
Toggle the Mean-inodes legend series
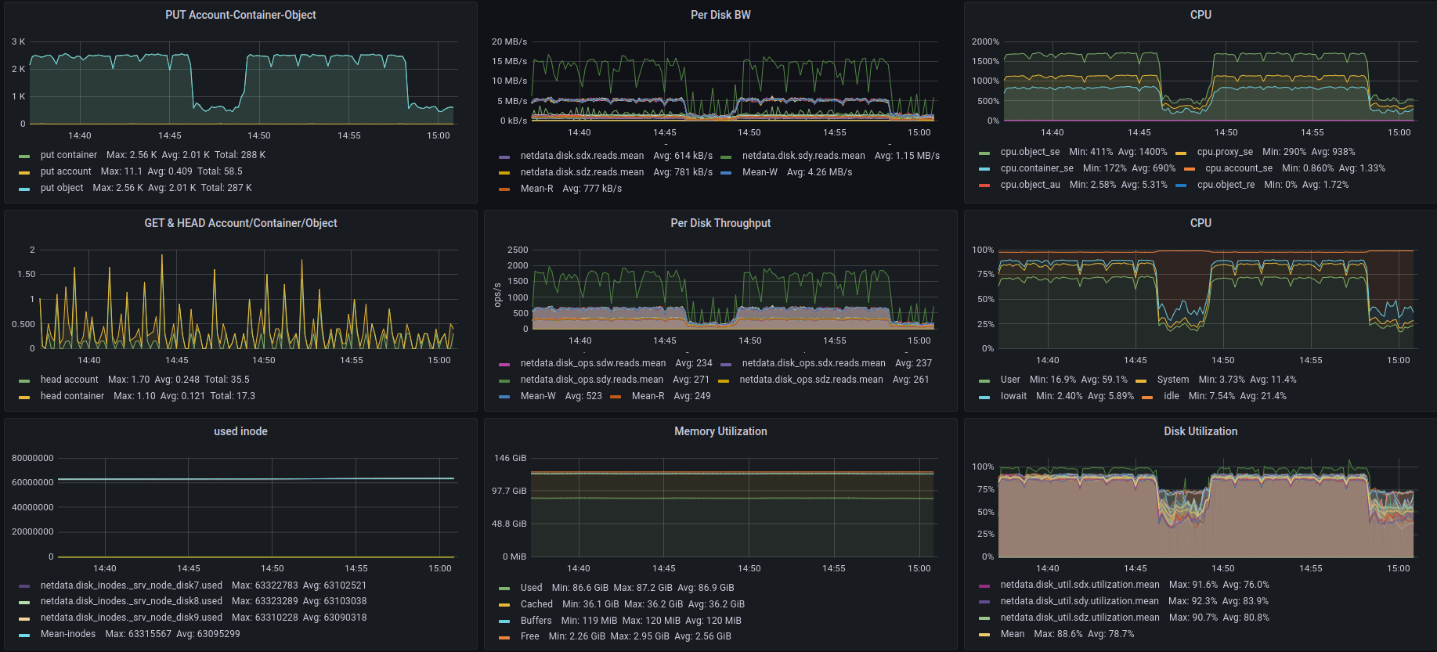[x=68, y=634]
